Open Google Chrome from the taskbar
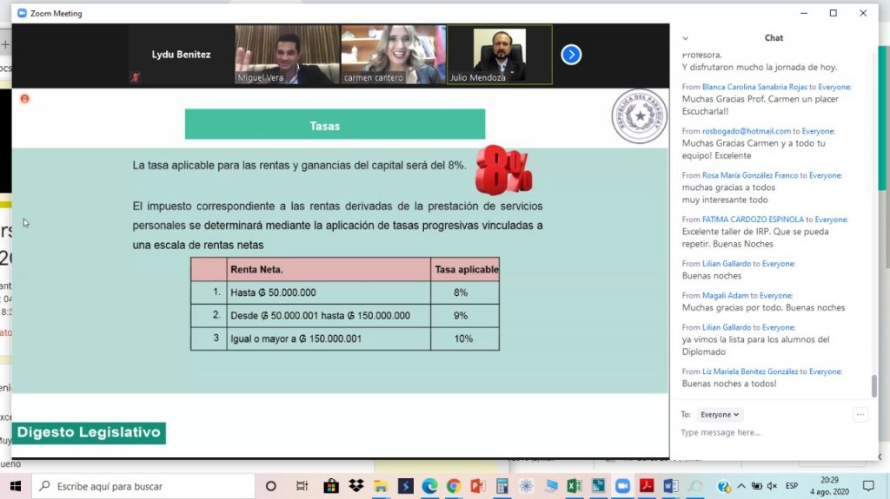The image size is (890, 499). click(453, 486)
